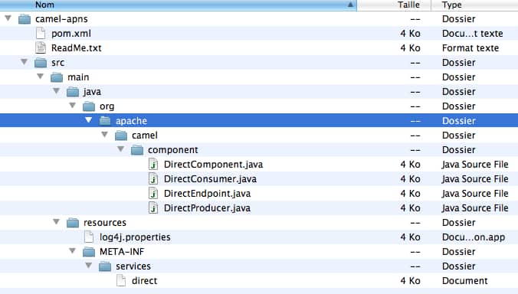The width and height of the screenshot is (518, 294).
Task: Collapse the java folder disclosure triangle
Action: (57, 91)
